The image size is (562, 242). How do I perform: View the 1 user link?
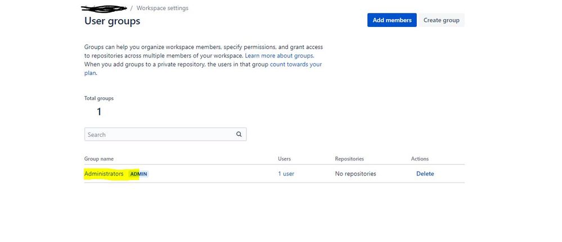(x=286, y=174)
